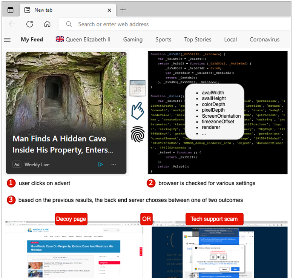
Task: Click Ignore button in fake Defender popup
Action: pos(224,269)
